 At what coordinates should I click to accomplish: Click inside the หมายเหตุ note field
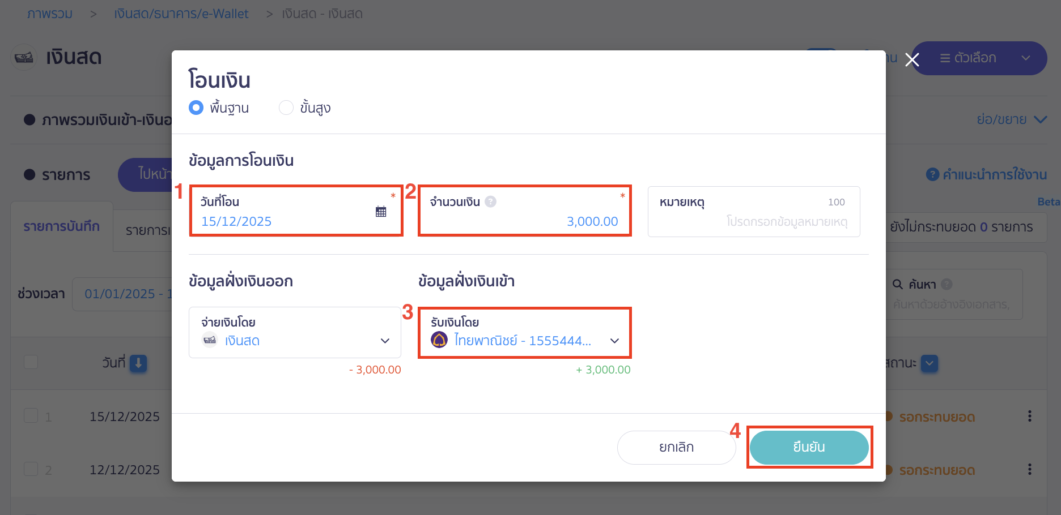(754, 221)
